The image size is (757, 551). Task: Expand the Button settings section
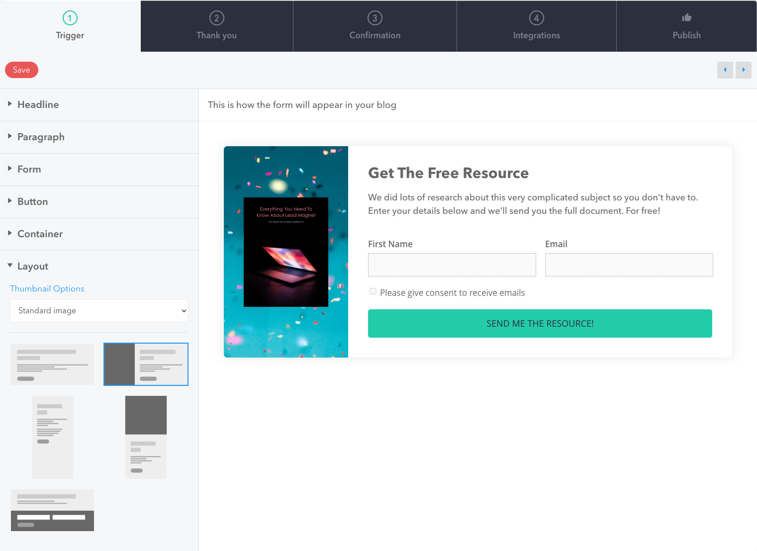[x=32, y=202]
